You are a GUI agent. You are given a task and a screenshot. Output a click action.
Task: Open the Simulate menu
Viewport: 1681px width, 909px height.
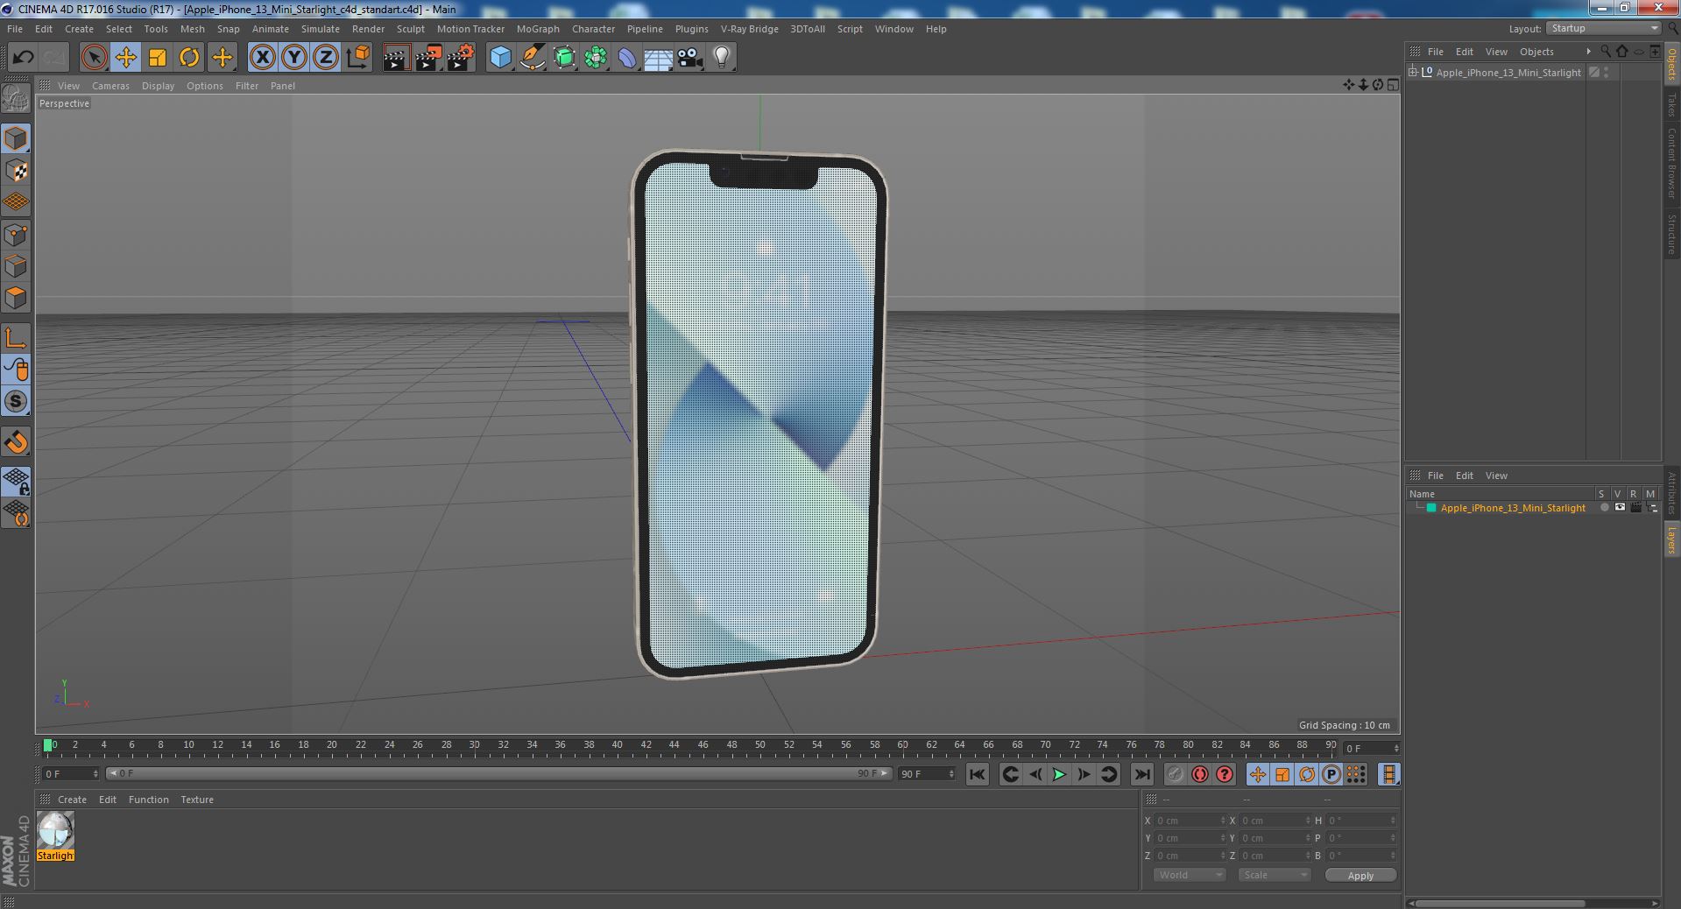(x=321, y=29)
